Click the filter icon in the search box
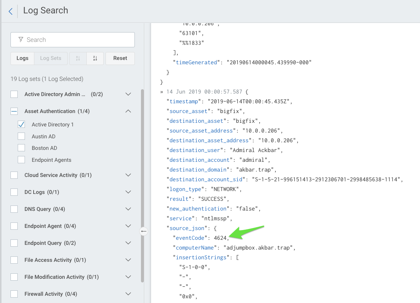 [x=21, y=40]
